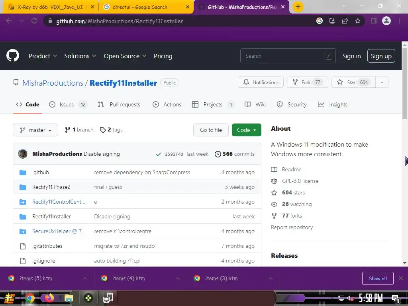Click the Sign in link

351,56
